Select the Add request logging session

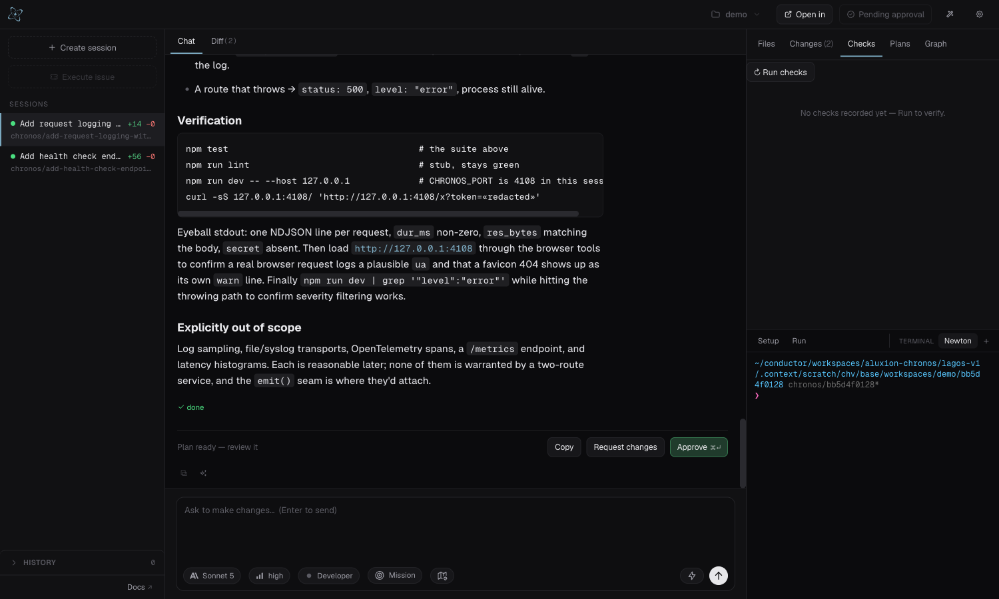[x=83, y=129]
